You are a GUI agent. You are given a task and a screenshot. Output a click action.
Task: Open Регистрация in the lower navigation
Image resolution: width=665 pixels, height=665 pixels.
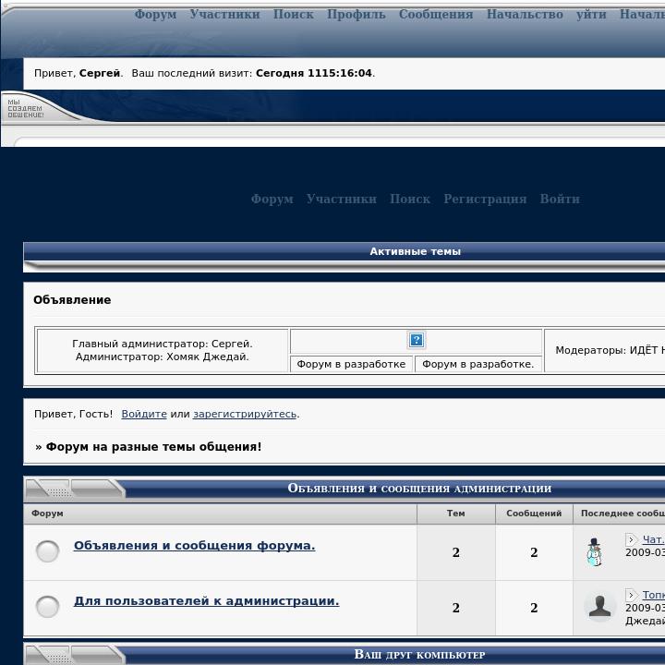485,199
